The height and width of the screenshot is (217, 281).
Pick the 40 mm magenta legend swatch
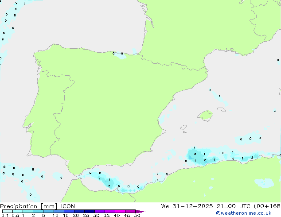pyautogui.click(x=120, y=211)
